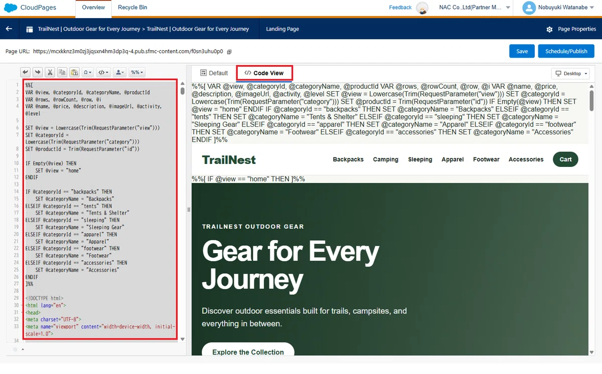Copy the page URL with the copy icon
Screen dimensions: 602x374
[x=229, y=52]
